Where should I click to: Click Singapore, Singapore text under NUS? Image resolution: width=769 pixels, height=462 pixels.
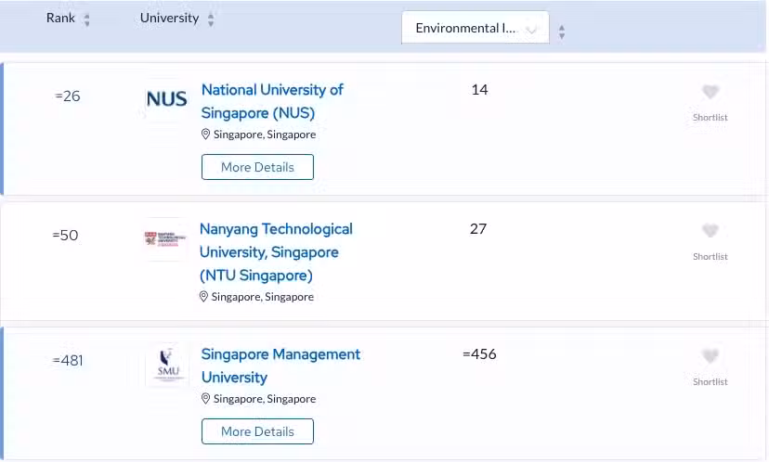(x=265, y=135)
